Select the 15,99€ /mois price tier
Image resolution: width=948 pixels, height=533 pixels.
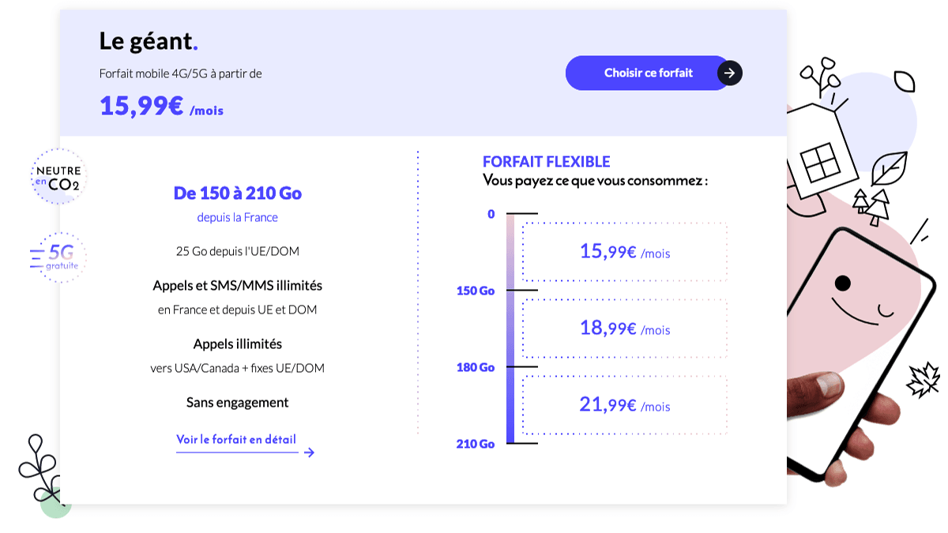coord(624,252)
